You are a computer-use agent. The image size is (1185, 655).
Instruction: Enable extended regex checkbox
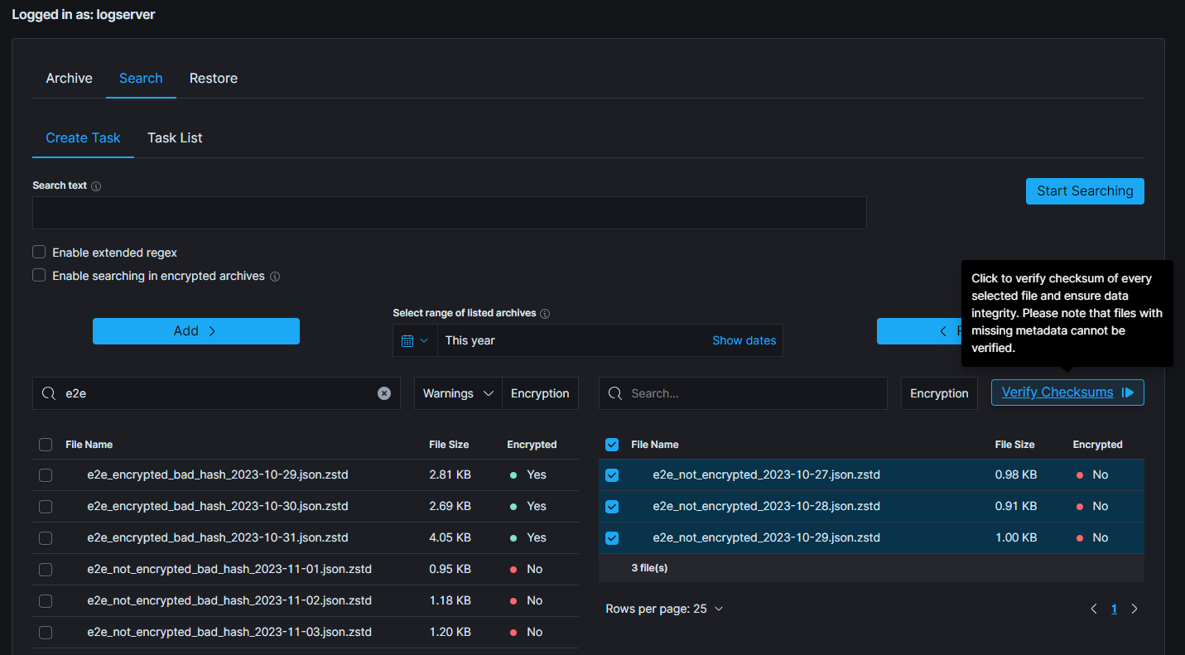[x=39, y=253]
